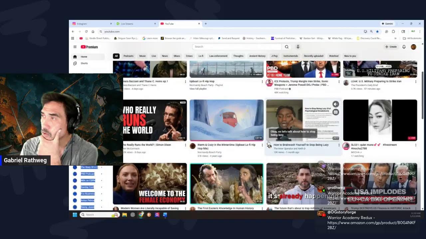Open the YouTube notifications bell
Viewport: 426px width, 239px height.
pyautogui.click(x=404, y=47)
